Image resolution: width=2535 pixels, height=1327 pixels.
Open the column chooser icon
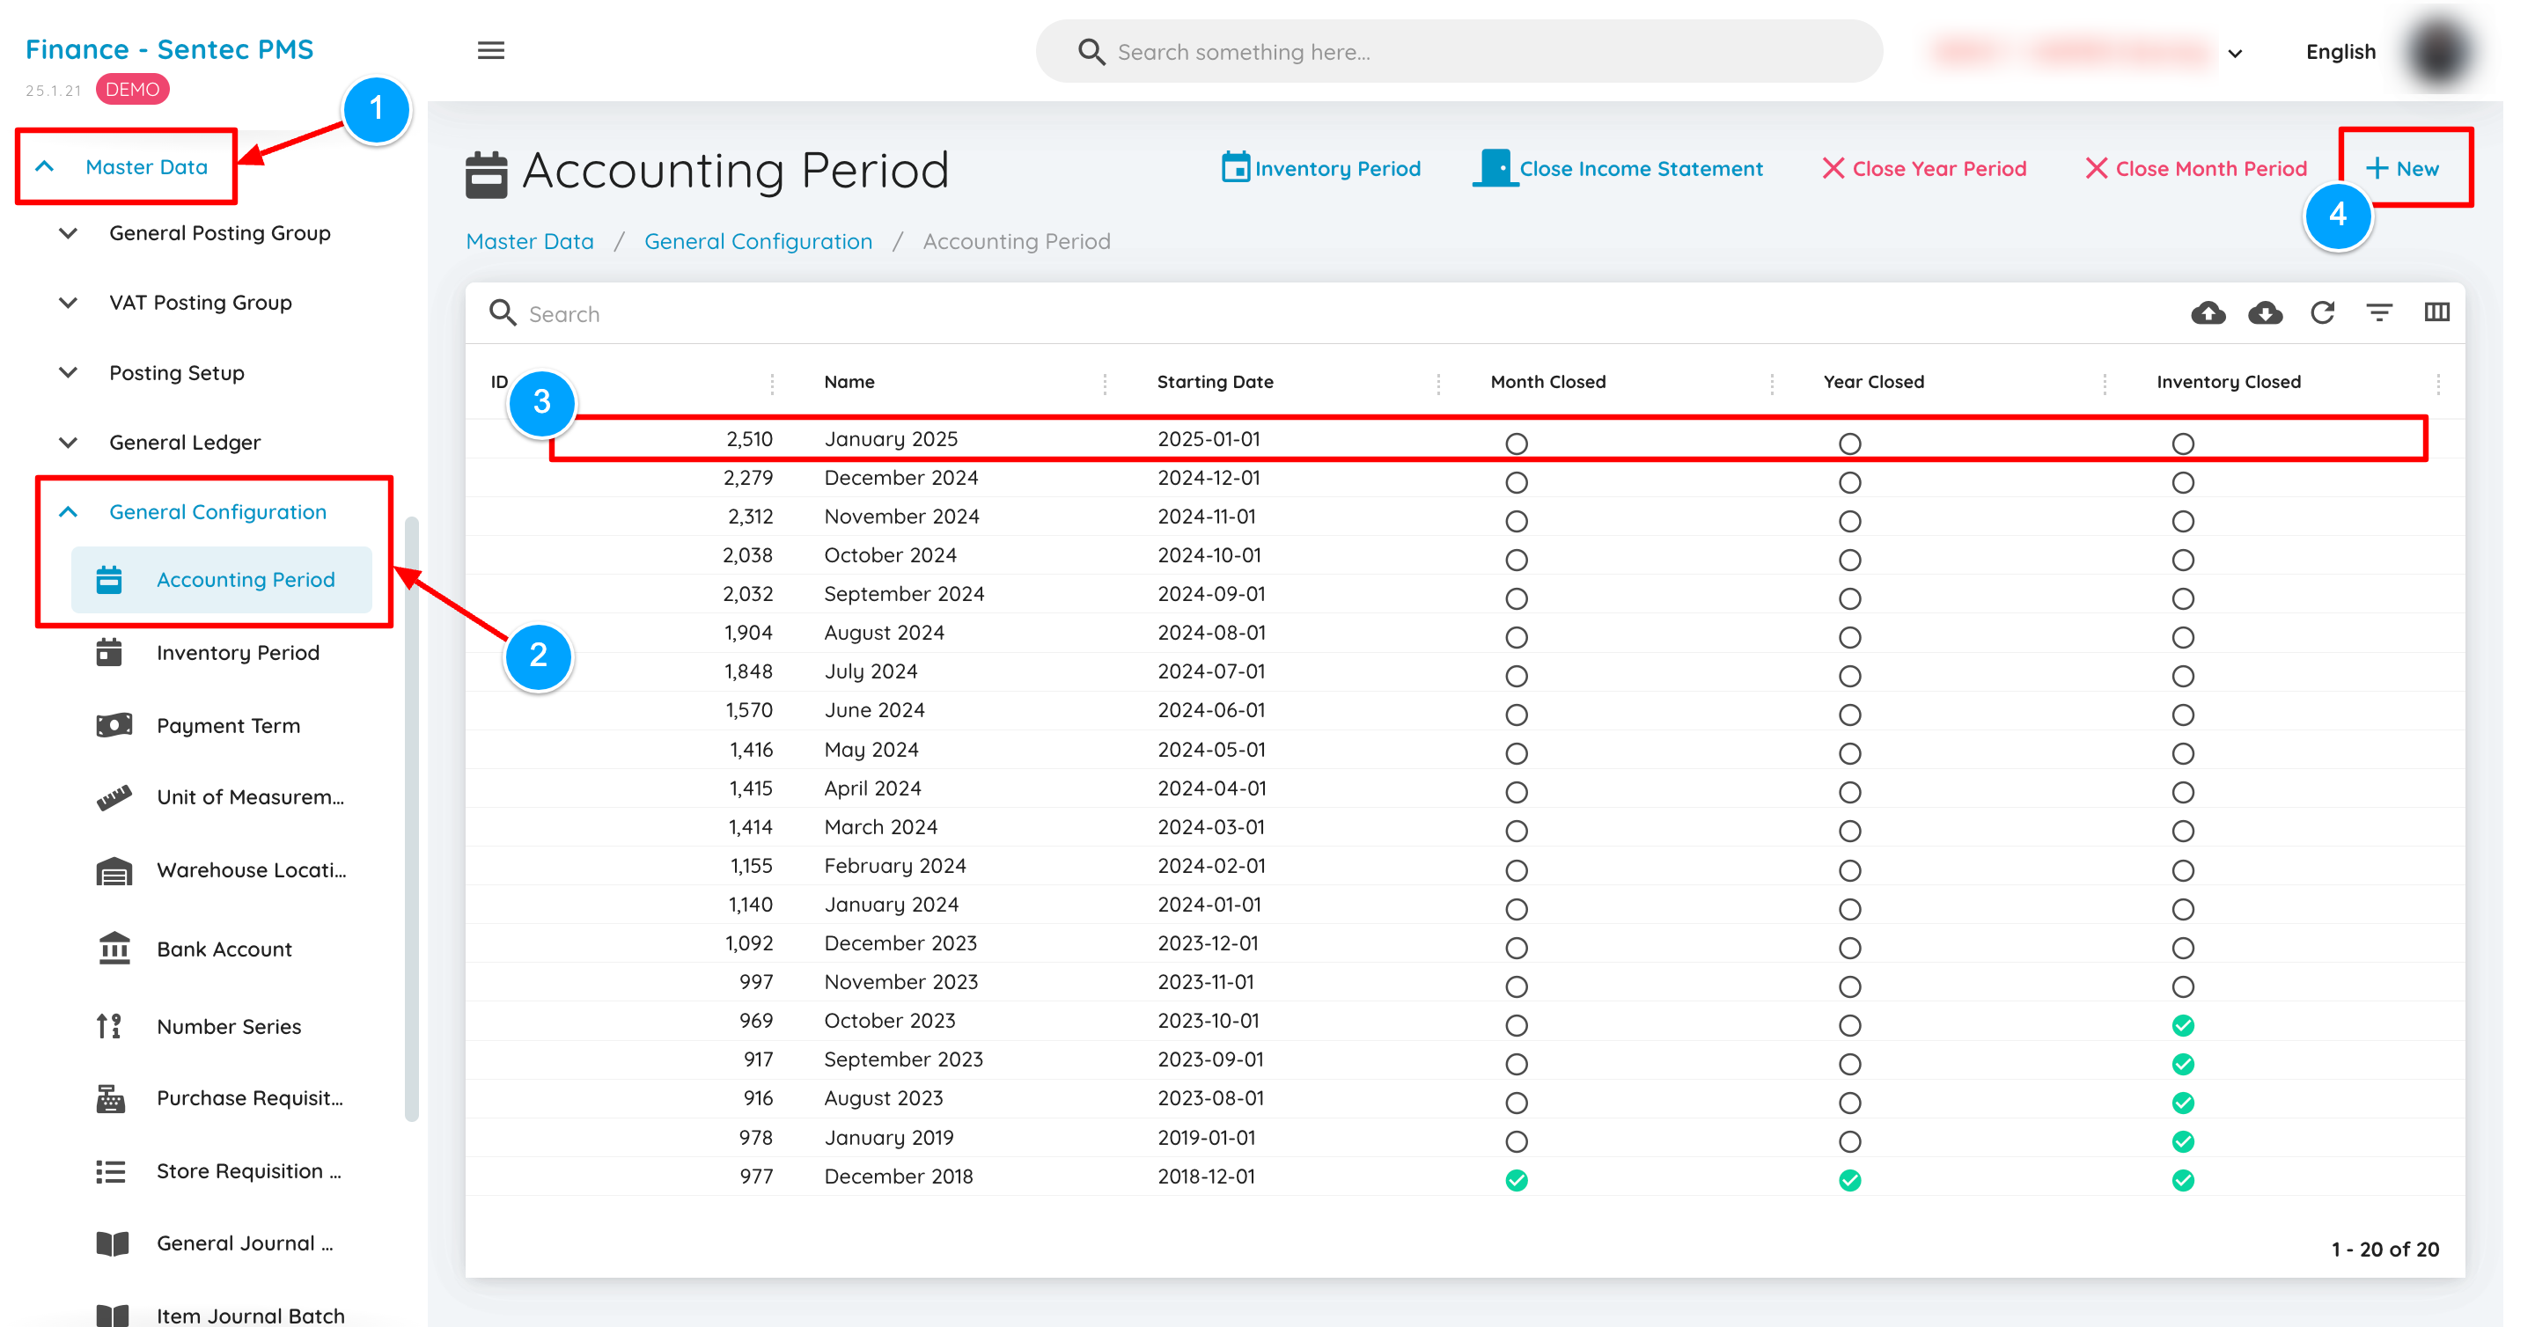pos(2436,312)
